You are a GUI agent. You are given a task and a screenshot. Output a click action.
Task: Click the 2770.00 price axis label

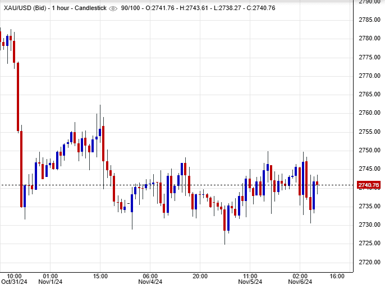pos(369,76)
